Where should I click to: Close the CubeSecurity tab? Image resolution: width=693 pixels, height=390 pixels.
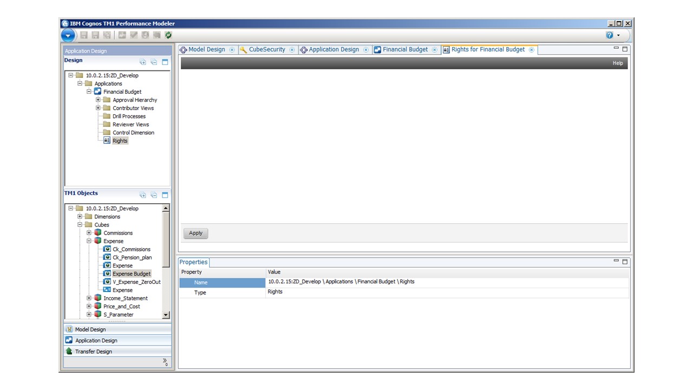(292, 50)
